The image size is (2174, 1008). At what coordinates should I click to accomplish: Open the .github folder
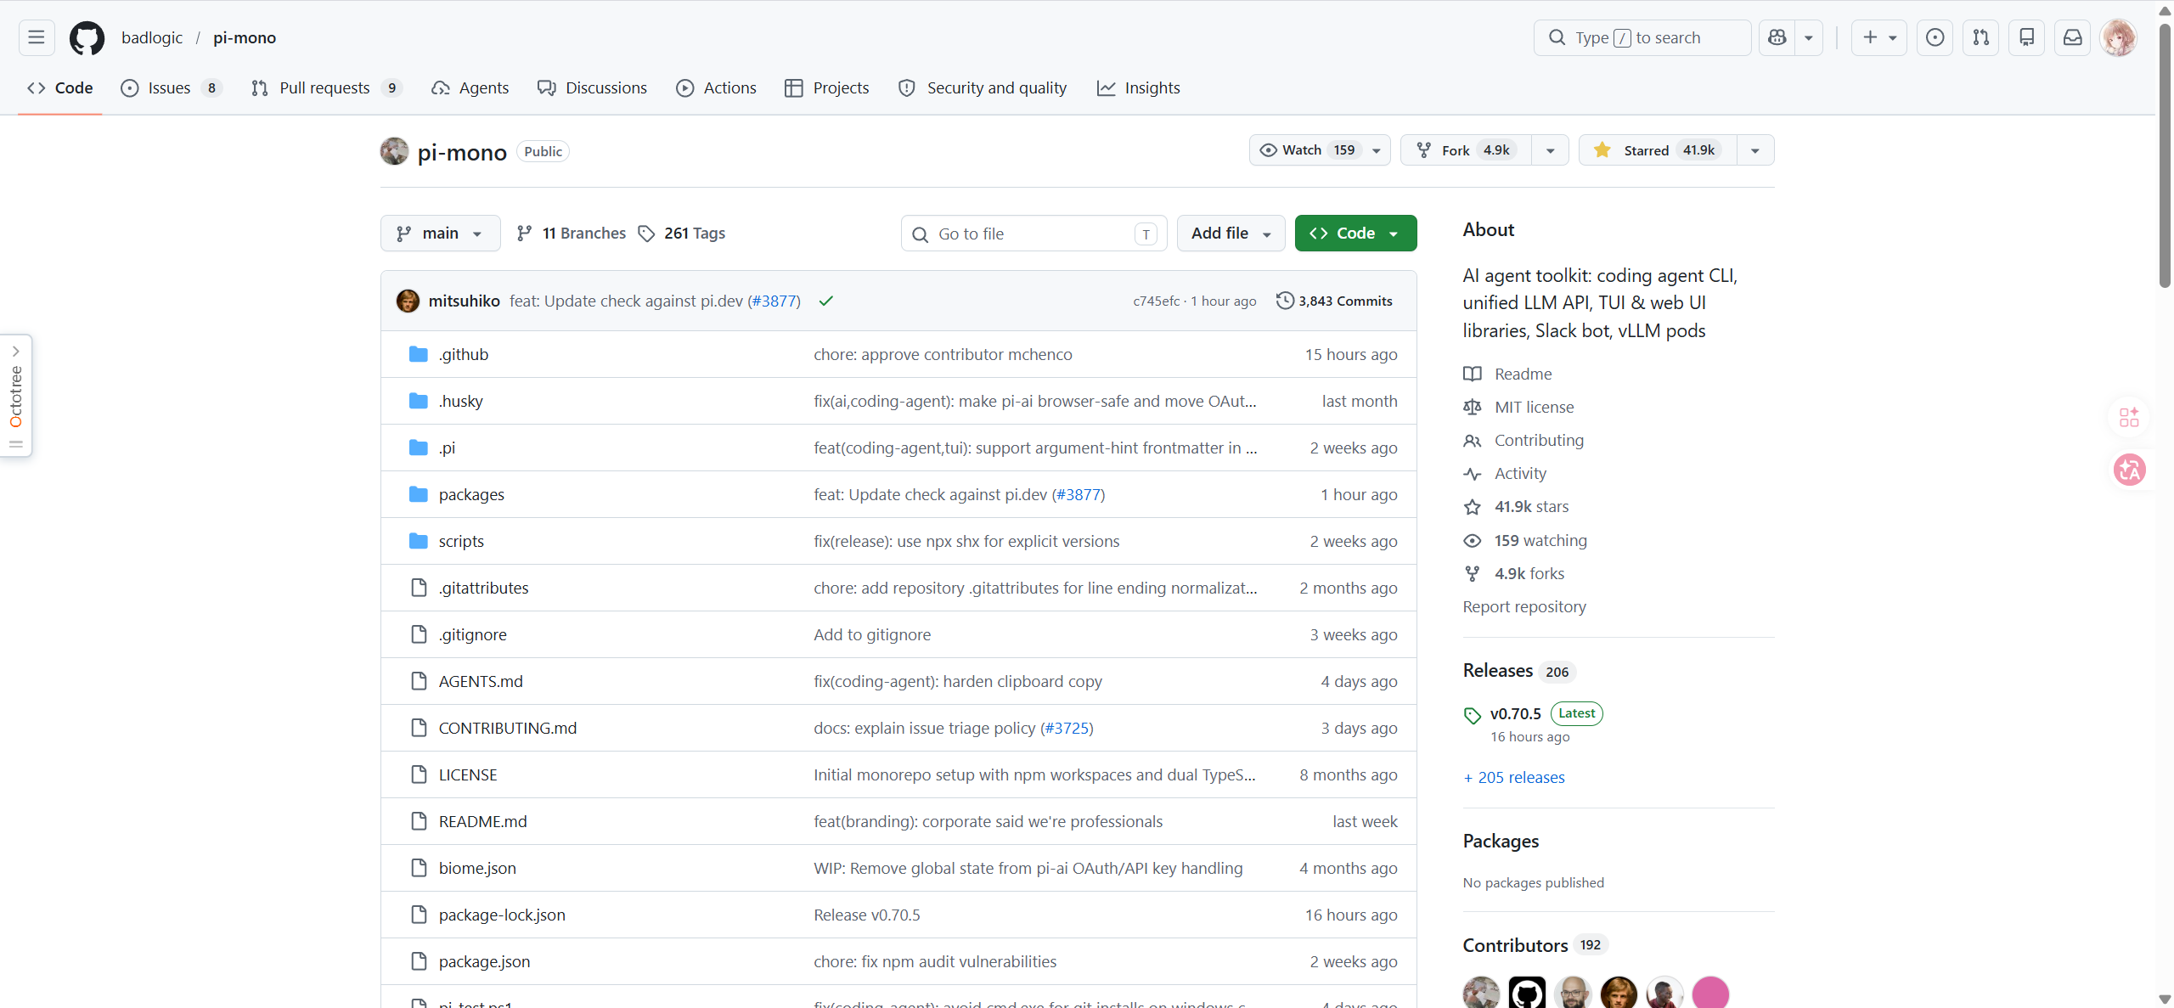pos(464,354)
